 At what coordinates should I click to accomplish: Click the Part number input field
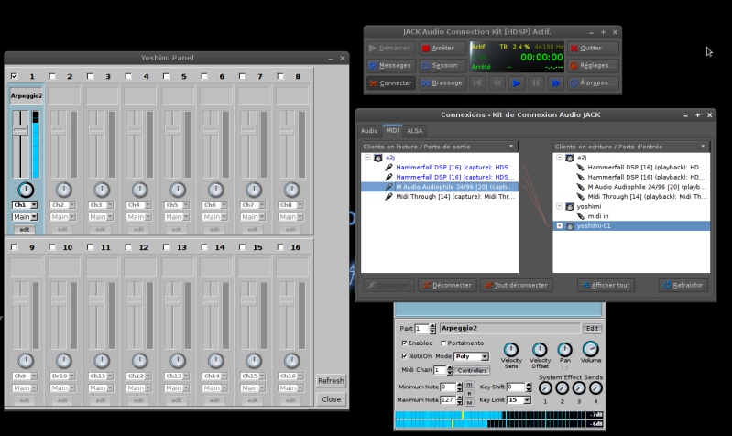[421, 329]
